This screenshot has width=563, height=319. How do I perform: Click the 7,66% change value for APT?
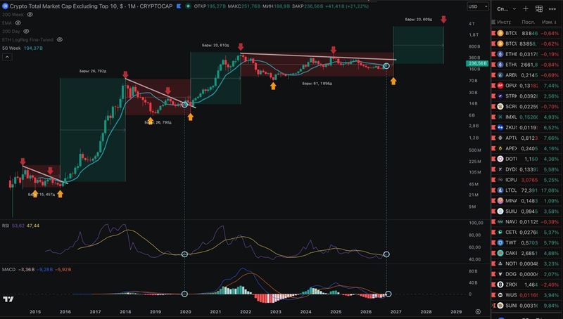coord(551,138)
